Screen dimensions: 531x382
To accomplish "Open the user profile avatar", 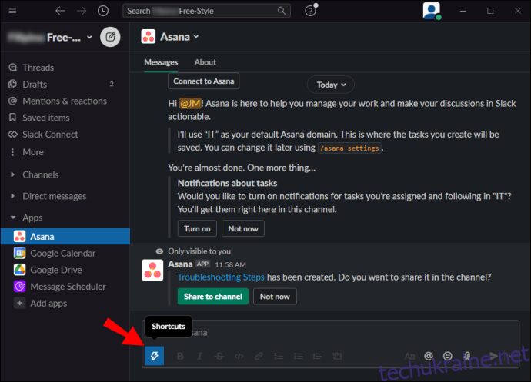I will click(x=432, y=11).
